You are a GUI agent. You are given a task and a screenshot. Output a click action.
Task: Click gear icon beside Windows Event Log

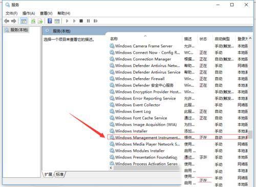pyautogui.click(x=112, y=111)
